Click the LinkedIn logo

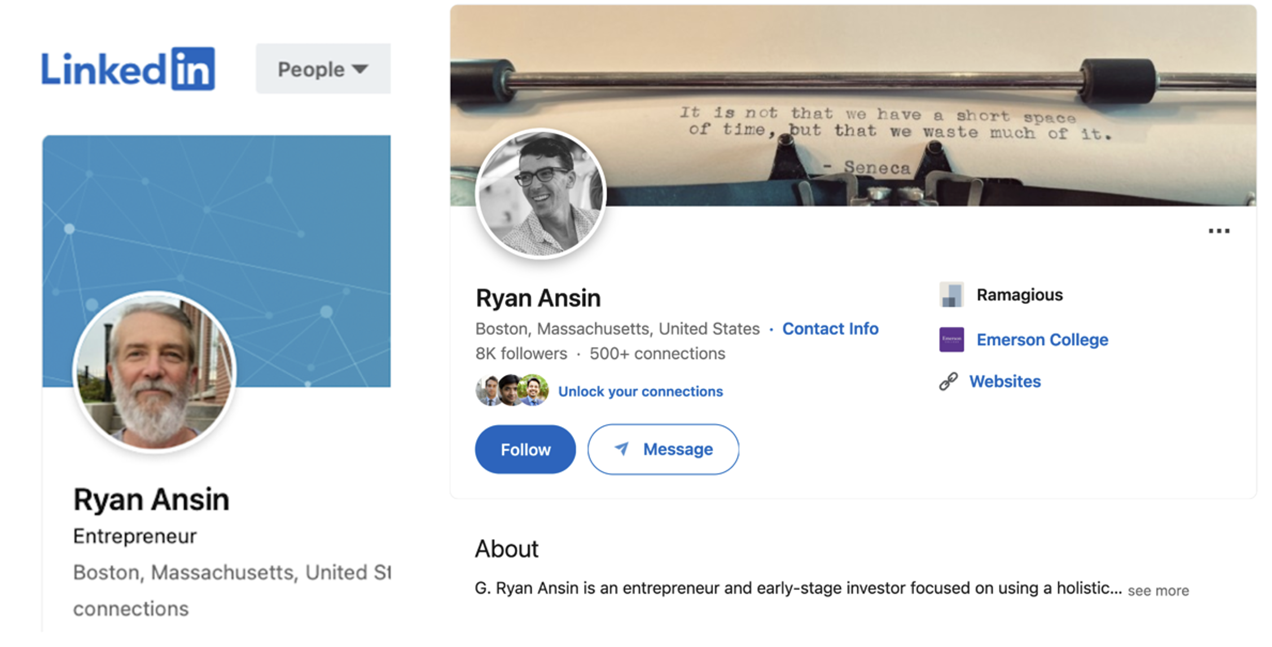(128, 69)
